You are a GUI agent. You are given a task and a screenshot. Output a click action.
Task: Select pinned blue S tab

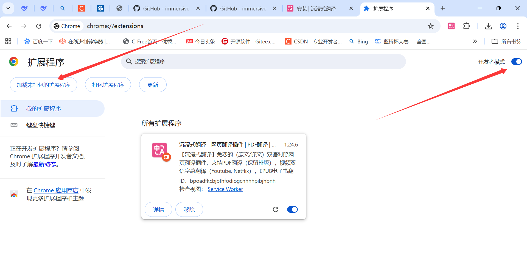100,8
